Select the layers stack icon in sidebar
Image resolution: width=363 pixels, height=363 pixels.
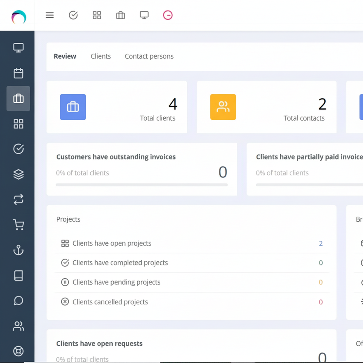click(18, 174)
